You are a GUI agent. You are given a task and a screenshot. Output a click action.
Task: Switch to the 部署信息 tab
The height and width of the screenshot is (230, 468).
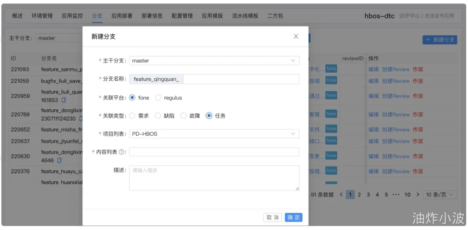tap(152, 16)
